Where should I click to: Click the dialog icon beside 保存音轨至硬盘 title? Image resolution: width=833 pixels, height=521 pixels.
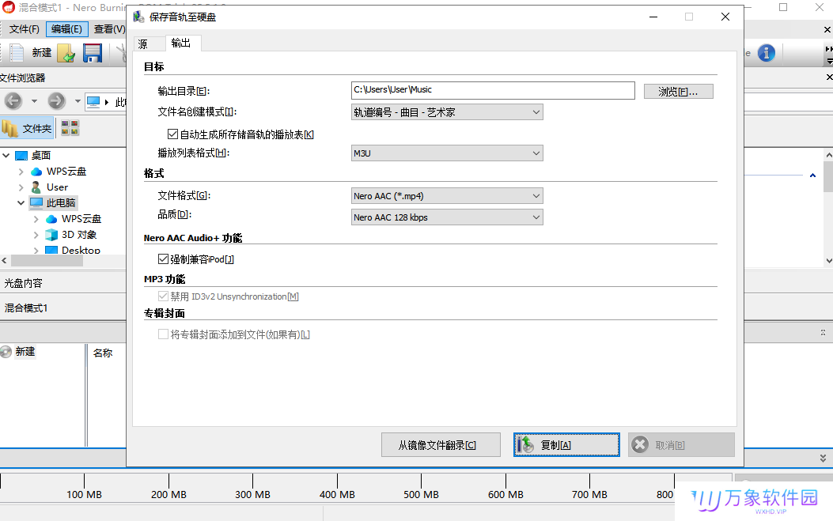(x=138, y=17)
